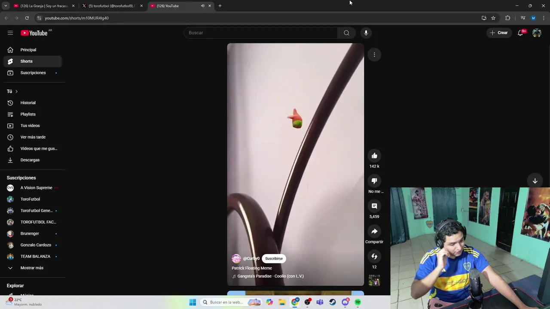This screenshot has height=309, width=550.
Task: Open Steam from the taskbar
Action: pos(333,302)
